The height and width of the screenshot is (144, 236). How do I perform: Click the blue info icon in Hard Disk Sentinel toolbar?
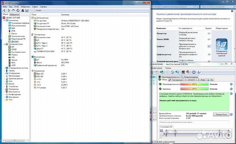(199, 72)
